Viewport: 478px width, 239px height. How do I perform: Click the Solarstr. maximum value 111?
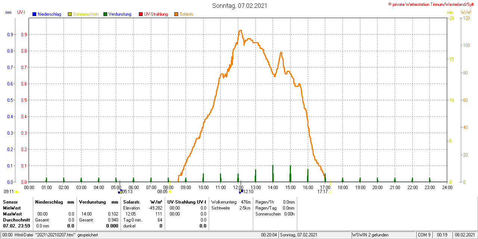tap(159, 214)
